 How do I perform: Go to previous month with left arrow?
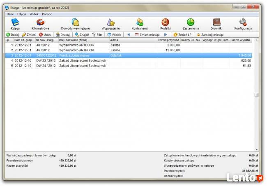(129, 35)
